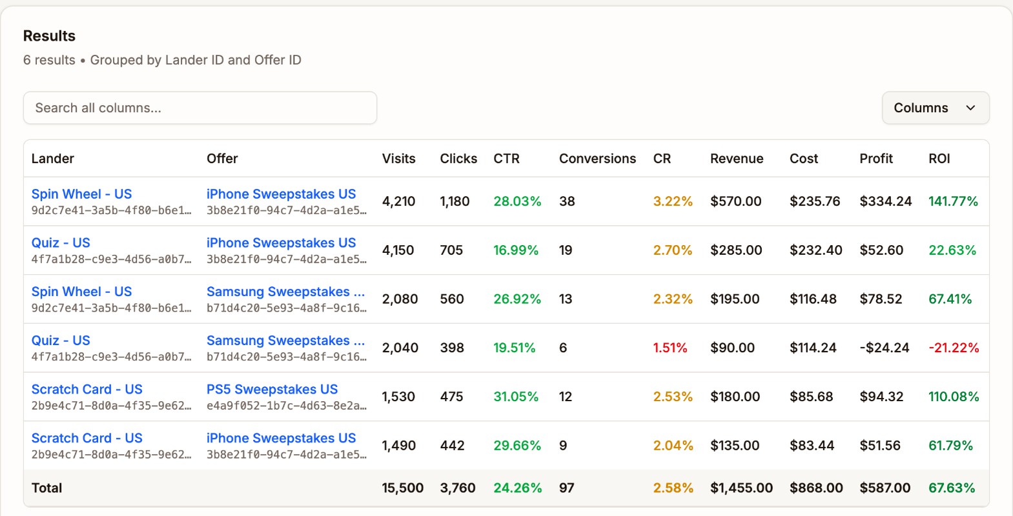1013x516 pixels.
Task: Click the -21.22% ROI value
Action: [954, 348]
